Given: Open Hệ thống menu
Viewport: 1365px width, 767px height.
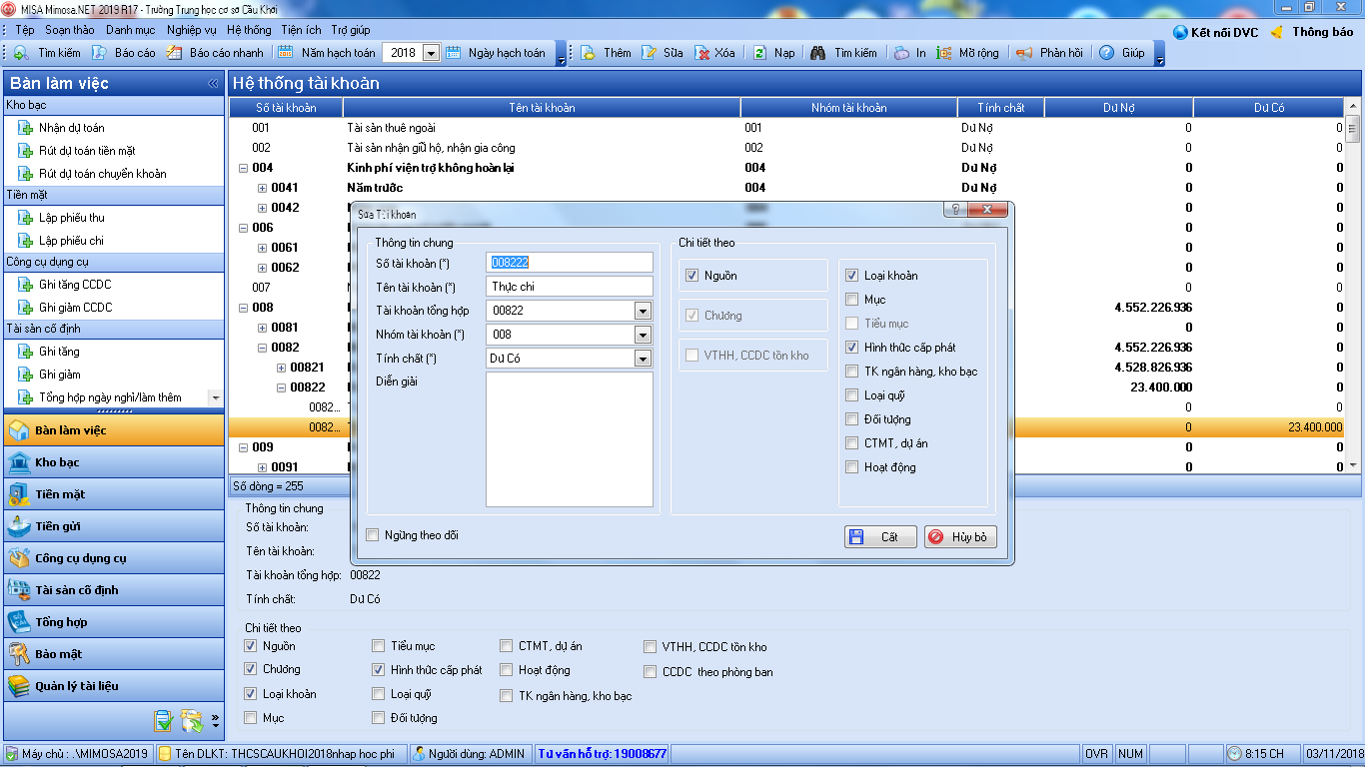Looking at the screenshot, I should click(x=249, y=30).
